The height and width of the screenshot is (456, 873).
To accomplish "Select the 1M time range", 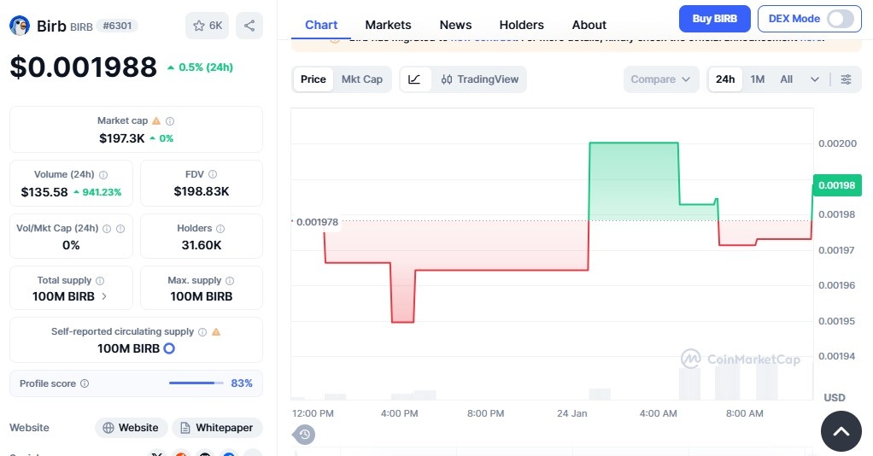I will click(x=757, y=79).
